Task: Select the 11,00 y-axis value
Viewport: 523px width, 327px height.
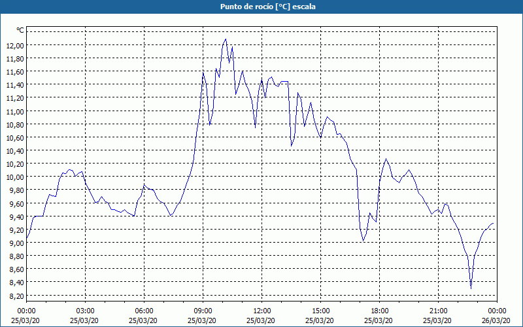Action: pos(15,111)
